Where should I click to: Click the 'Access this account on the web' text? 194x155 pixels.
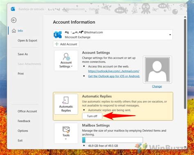coord(108,67)
